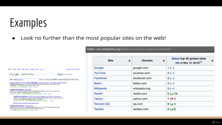
Task: Open the Wikipedia site link
Action: coord(100,89)
